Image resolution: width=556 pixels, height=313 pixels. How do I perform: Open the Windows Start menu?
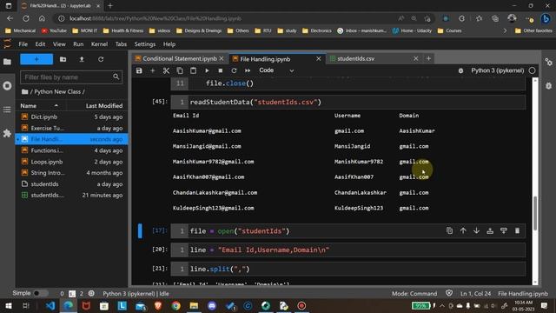pyautogui.click(x=8, y=305)
